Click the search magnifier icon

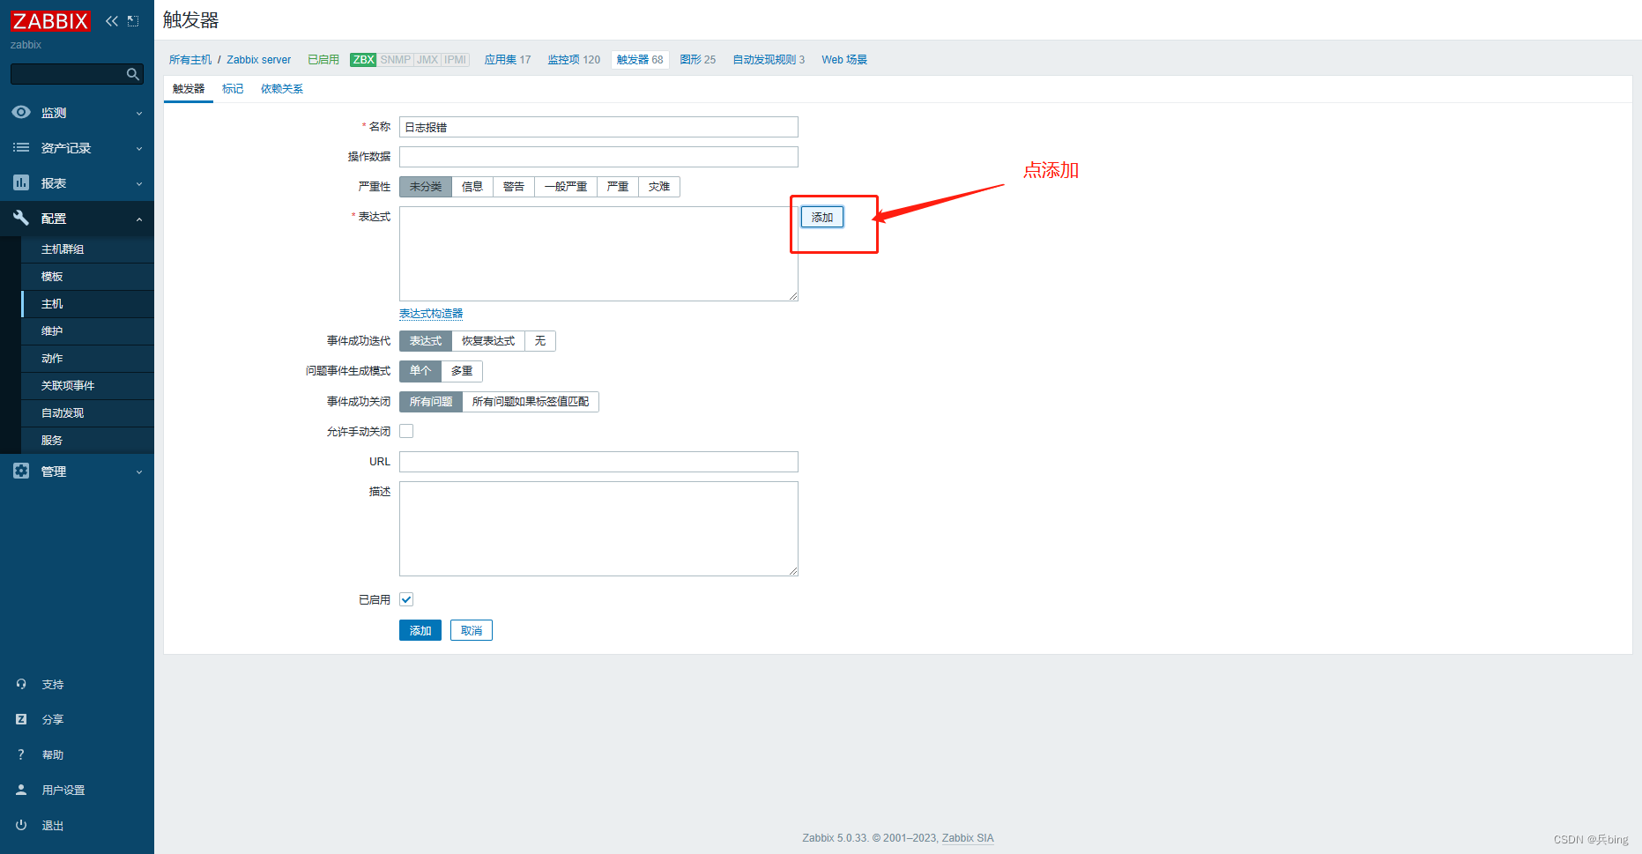point(133,74)
